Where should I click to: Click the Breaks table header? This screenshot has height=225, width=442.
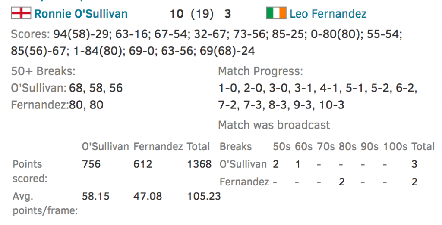click(x=236, y=147)
